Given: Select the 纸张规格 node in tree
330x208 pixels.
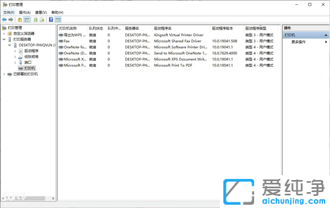Looking at the screenshot, I should tap(31, 57).
